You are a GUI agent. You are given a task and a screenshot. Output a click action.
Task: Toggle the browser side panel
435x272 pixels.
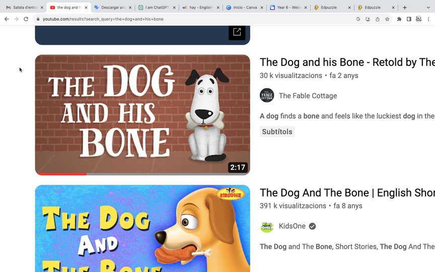coord(409,19)
